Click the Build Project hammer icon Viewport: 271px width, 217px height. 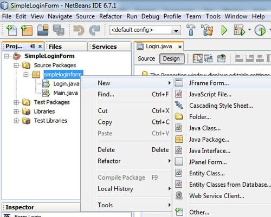point(191,30)
